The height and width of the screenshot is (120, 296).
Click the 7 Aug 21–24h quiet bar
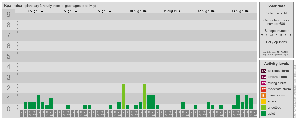click(x=51, y=104)
